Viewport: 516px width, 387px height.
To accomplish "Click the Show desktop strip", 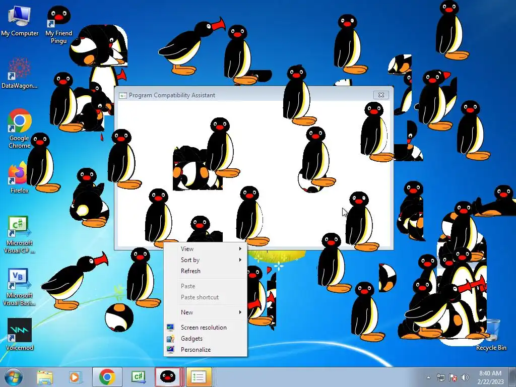I will tap(512, 377).
